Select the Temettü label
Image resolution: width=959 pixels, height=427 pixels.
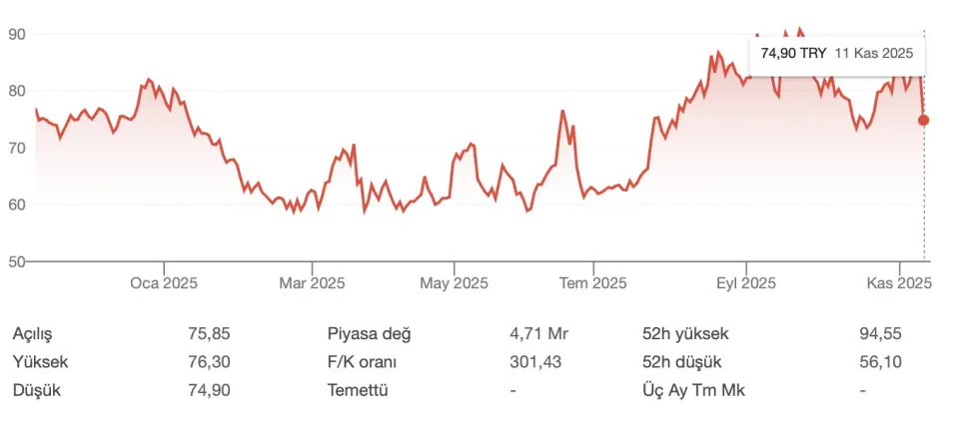[x=357, y=390]
